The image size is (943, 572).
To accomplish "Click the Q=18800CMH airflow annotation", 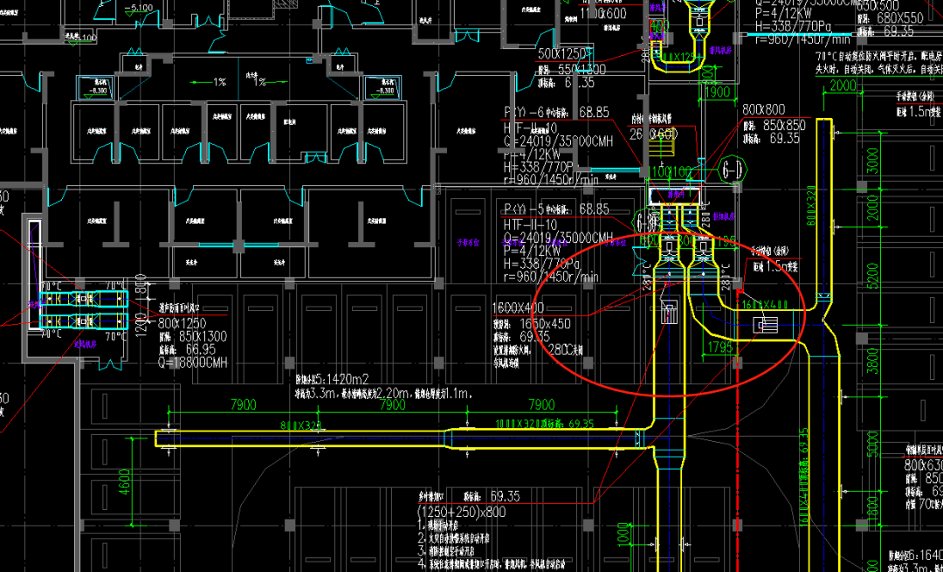I will [192, 362].
